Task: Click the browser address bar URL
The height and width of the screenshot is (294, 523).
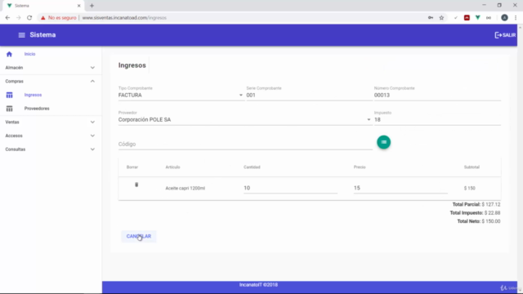Action: click(x=124, y=18)
